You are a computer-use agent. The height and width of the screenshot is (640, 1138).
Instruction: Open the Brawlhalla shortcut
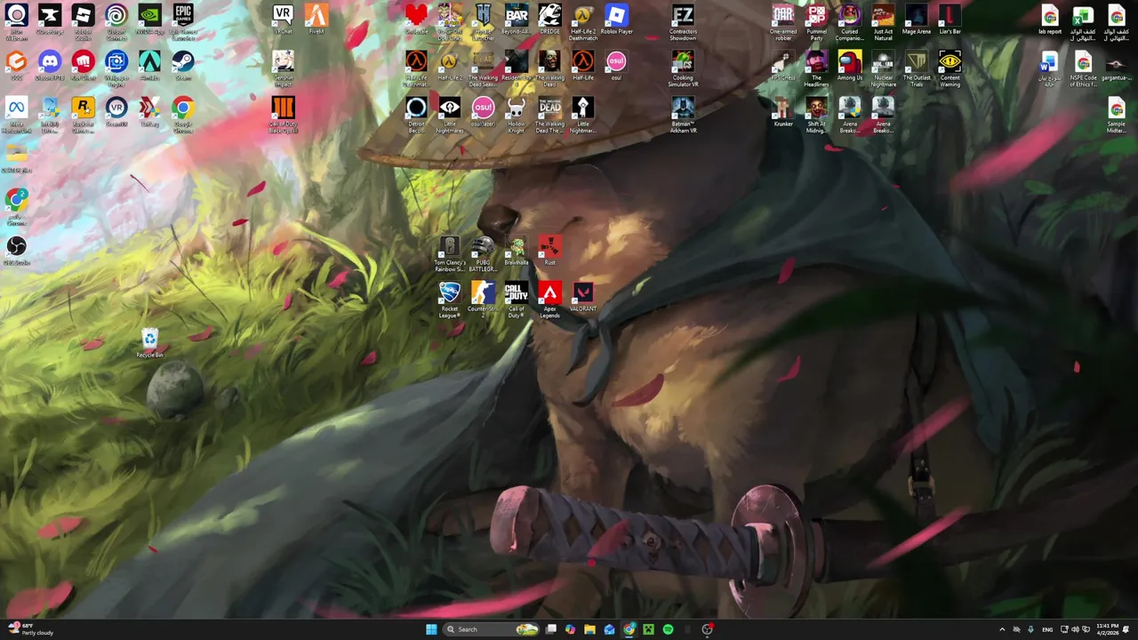517,251
